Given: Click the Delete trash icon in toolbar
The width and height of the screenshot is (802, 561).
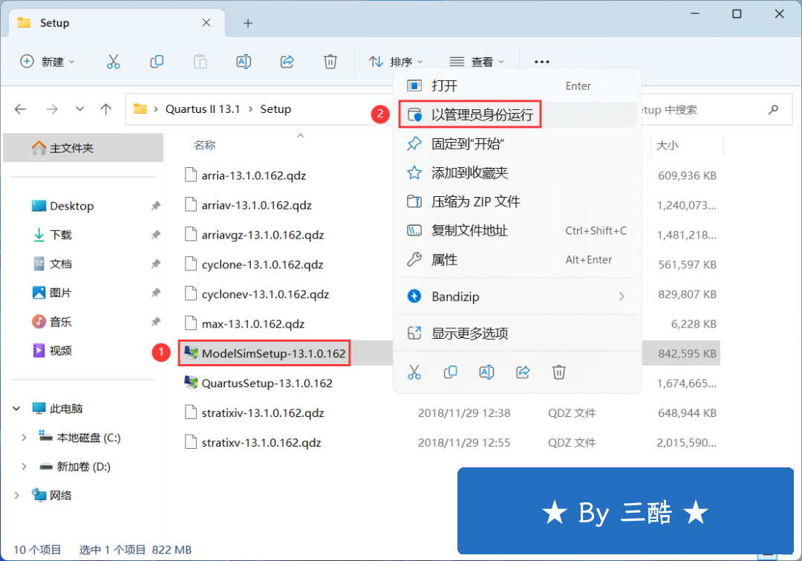Looking at the screenshot, I should (x=330, y=62).
